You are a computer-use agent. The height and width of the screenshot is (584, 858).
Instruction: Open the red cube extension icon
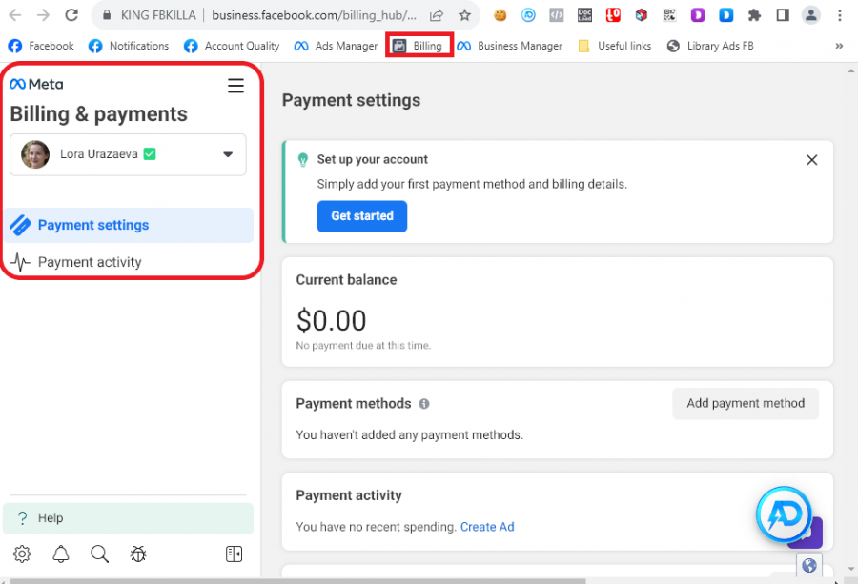click(x=642, y=14)
